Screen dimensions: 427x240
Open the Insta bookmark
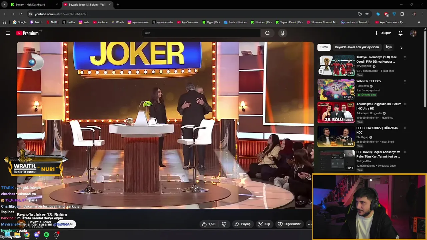coord(84,22)
